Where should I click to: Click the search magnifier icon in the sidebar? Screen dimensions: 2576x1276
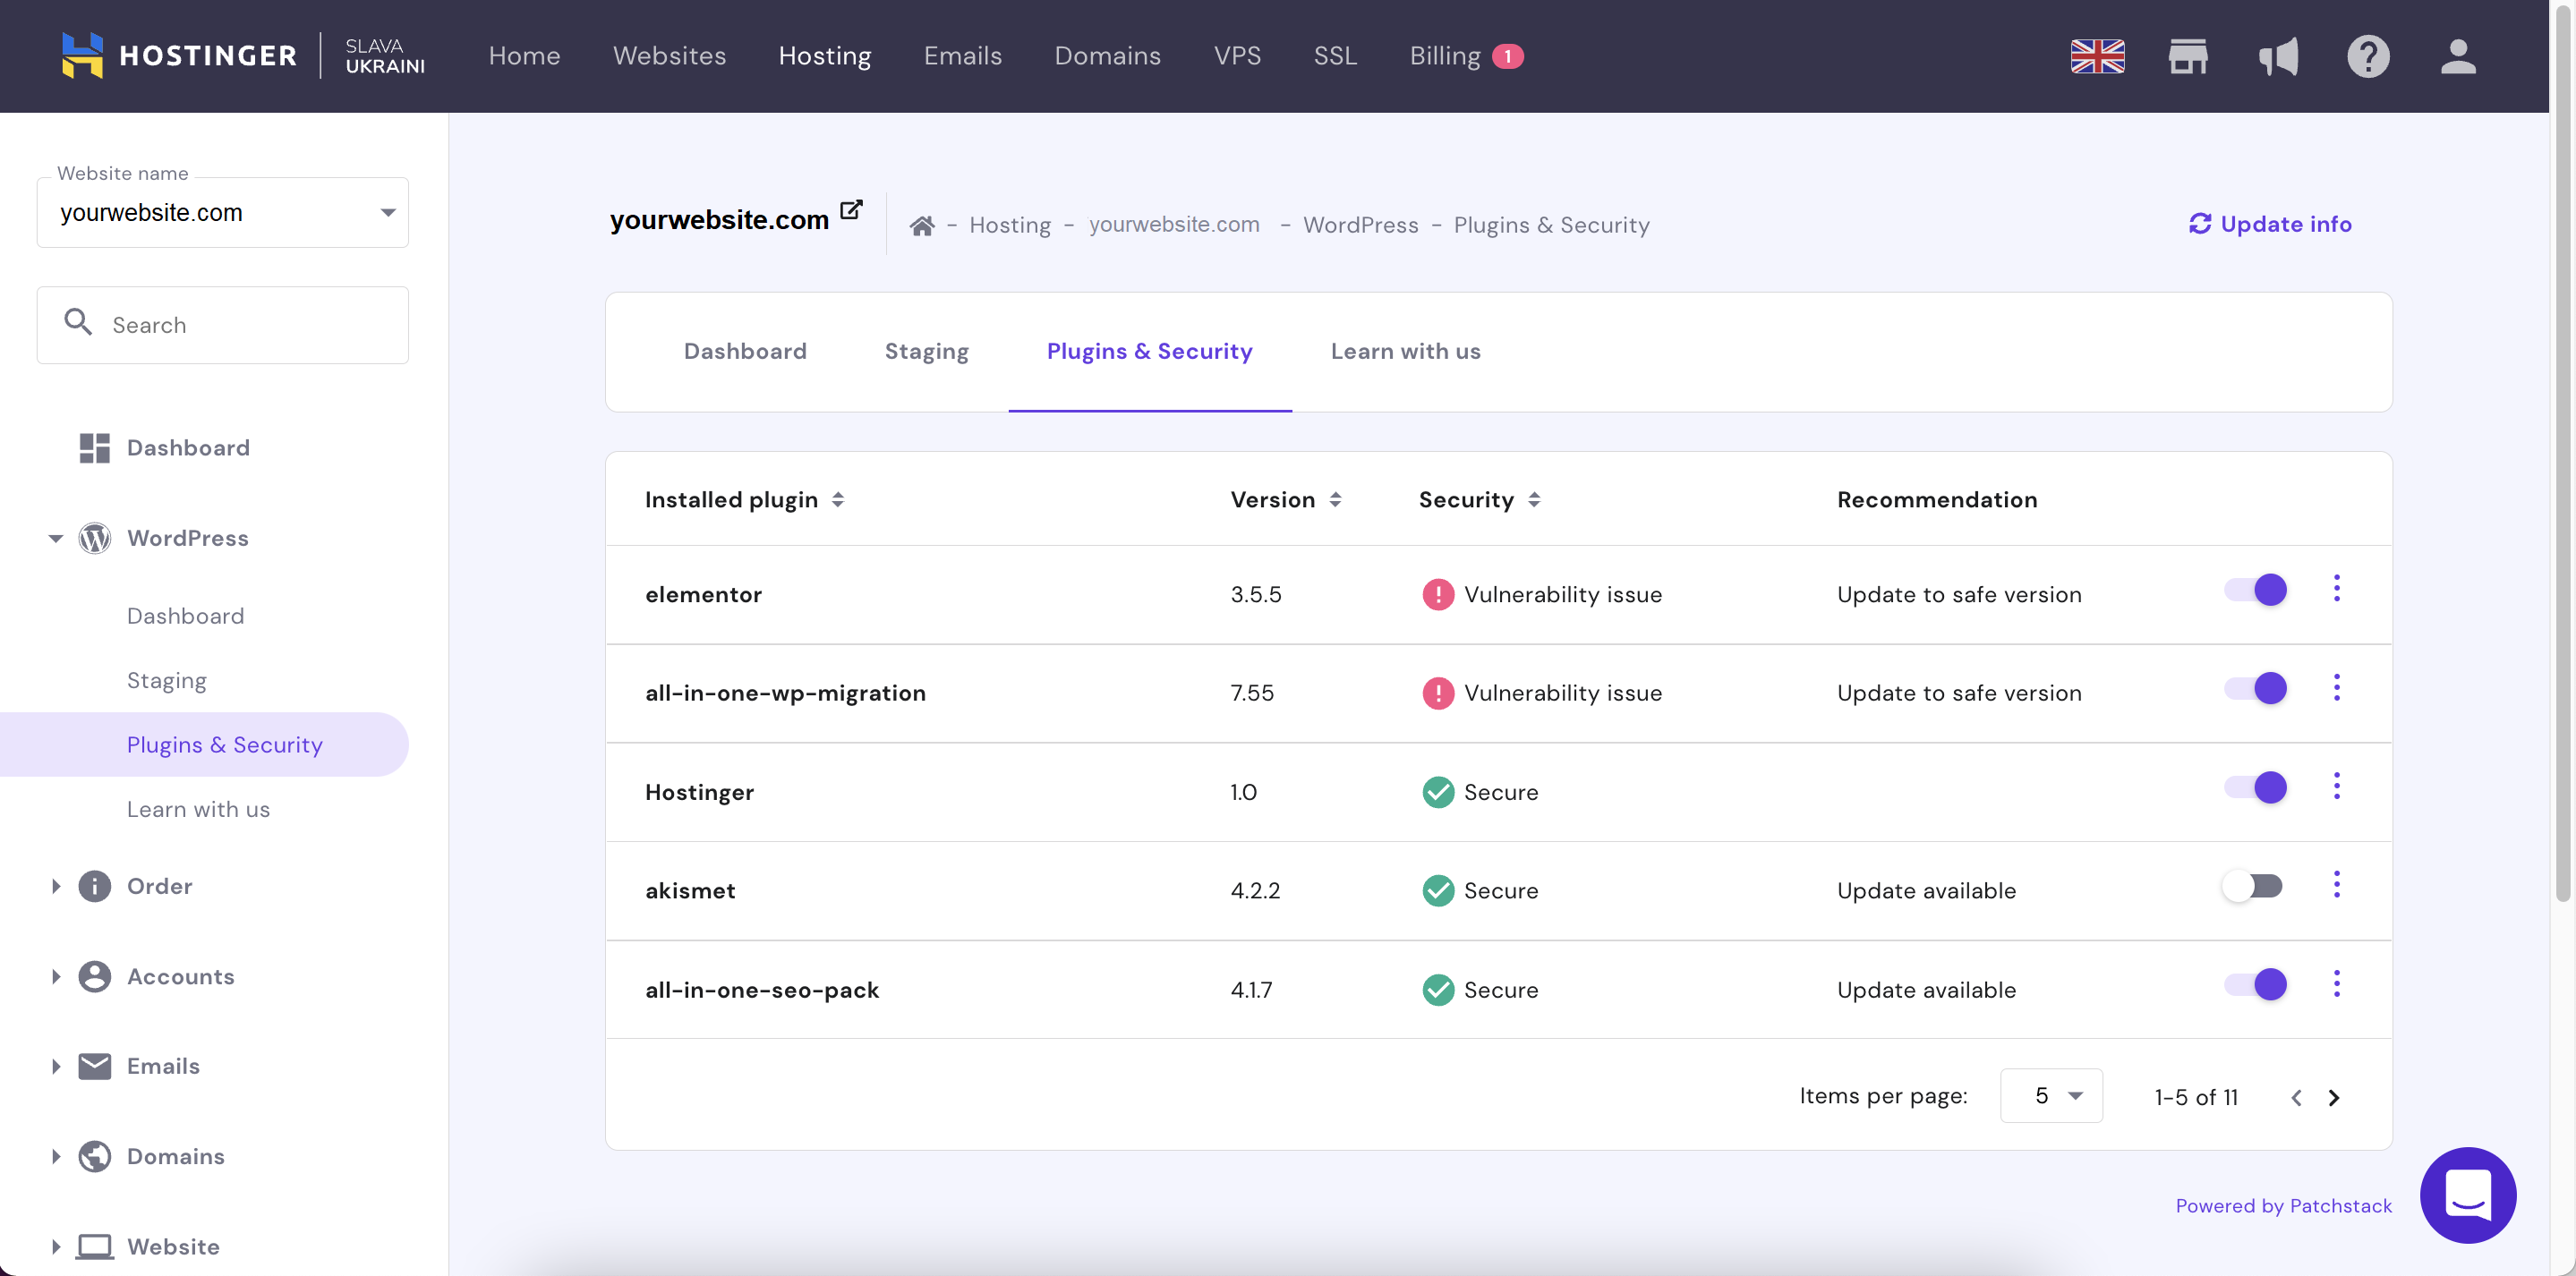coord(79,323)
